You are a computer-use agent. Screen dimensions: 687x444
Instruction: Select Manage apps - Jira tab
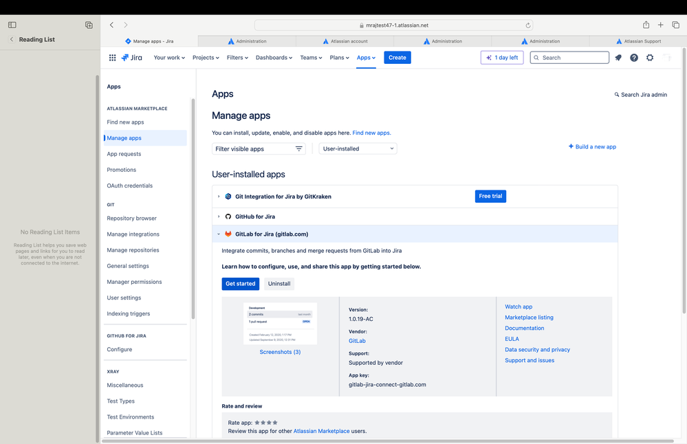click(x=149, y=41)
